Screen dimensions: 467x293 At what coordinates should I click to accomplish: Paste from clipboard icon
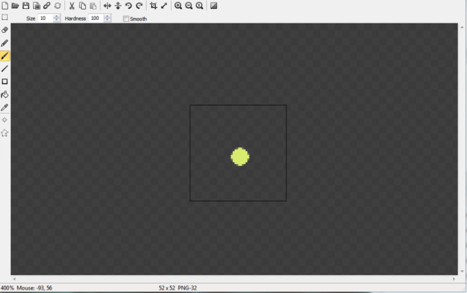coord(93,5)
